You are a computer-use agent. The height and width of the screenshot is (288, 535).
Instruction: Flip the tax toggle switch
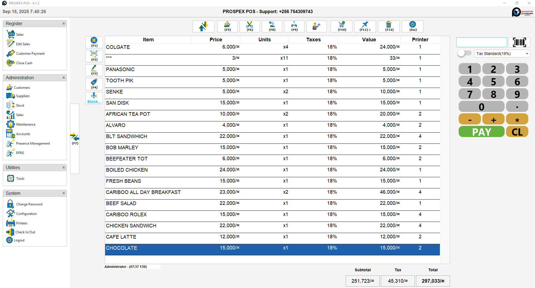(464, 53)
